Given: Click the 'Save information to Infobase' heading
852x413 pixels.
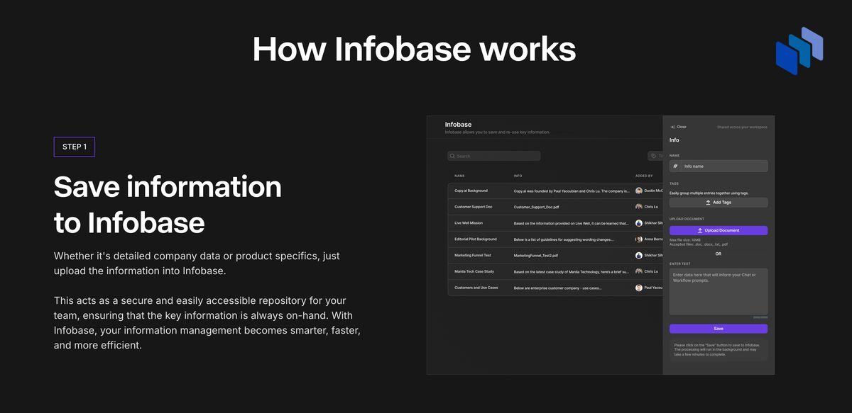Looking at the screenshot, I should tap(168, 205).
